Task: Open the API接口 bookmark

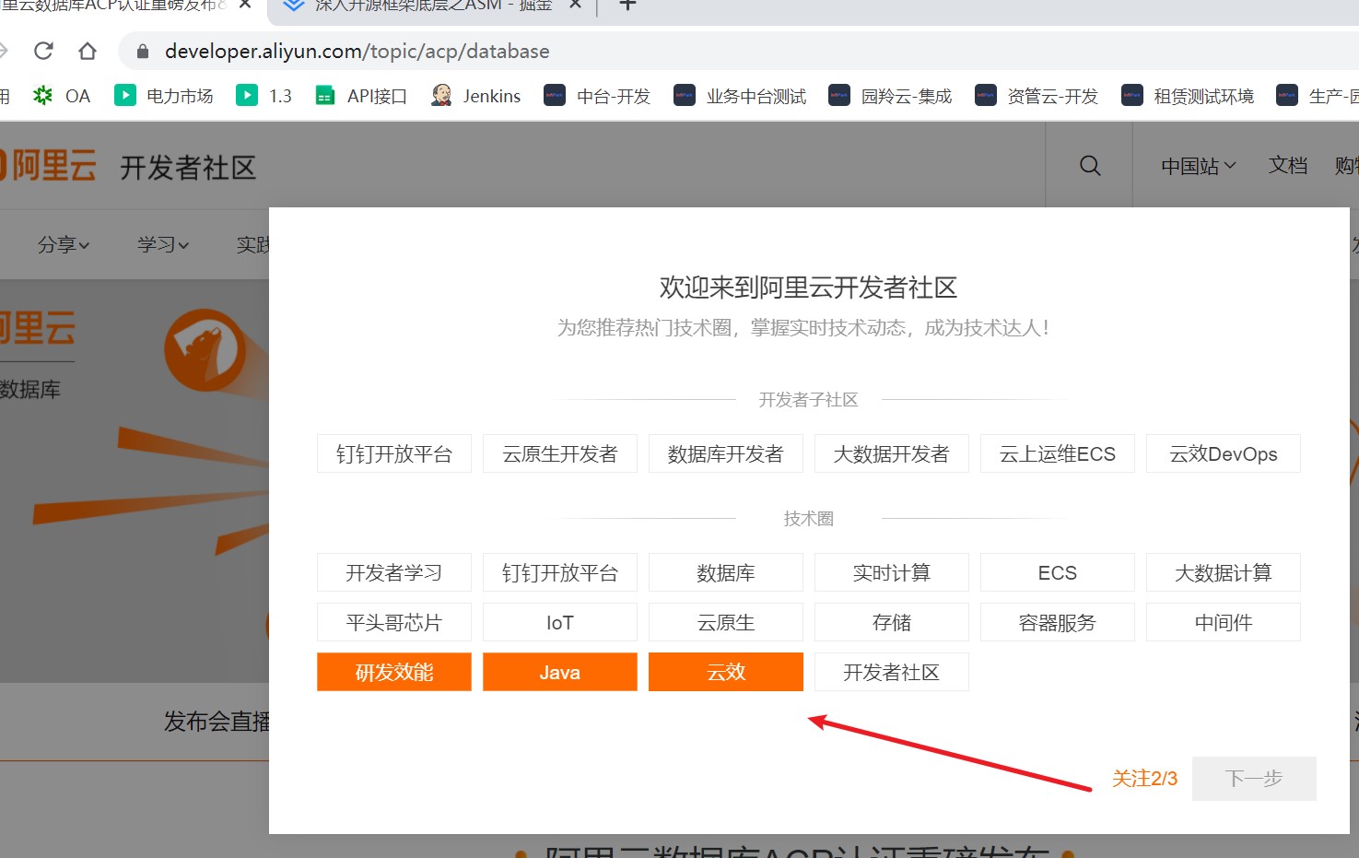Action: [x=361, y=96]
